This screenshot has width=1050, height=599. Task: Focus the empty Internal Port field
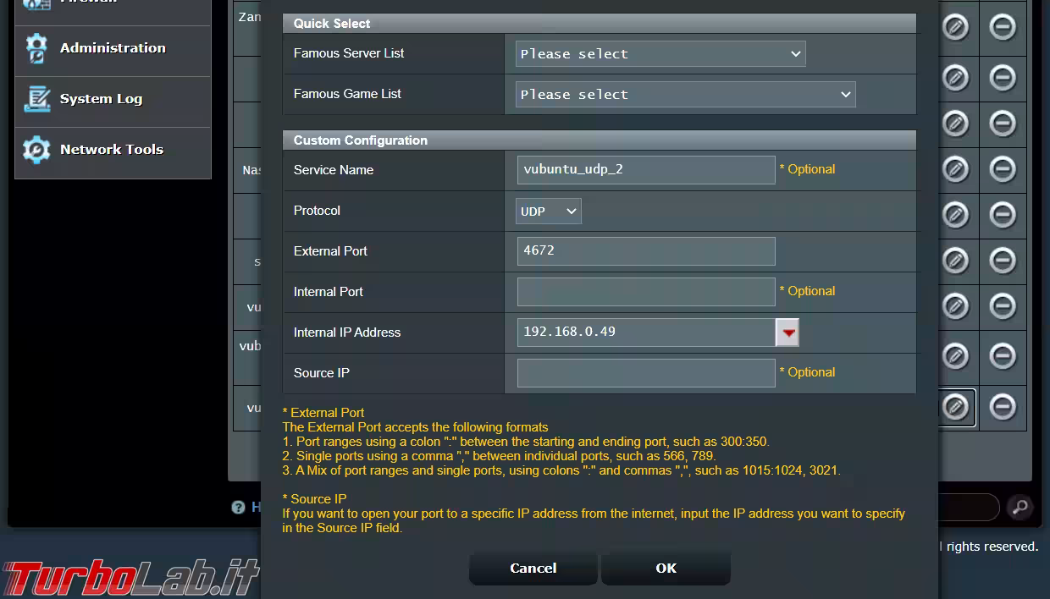tap(645, 292)
